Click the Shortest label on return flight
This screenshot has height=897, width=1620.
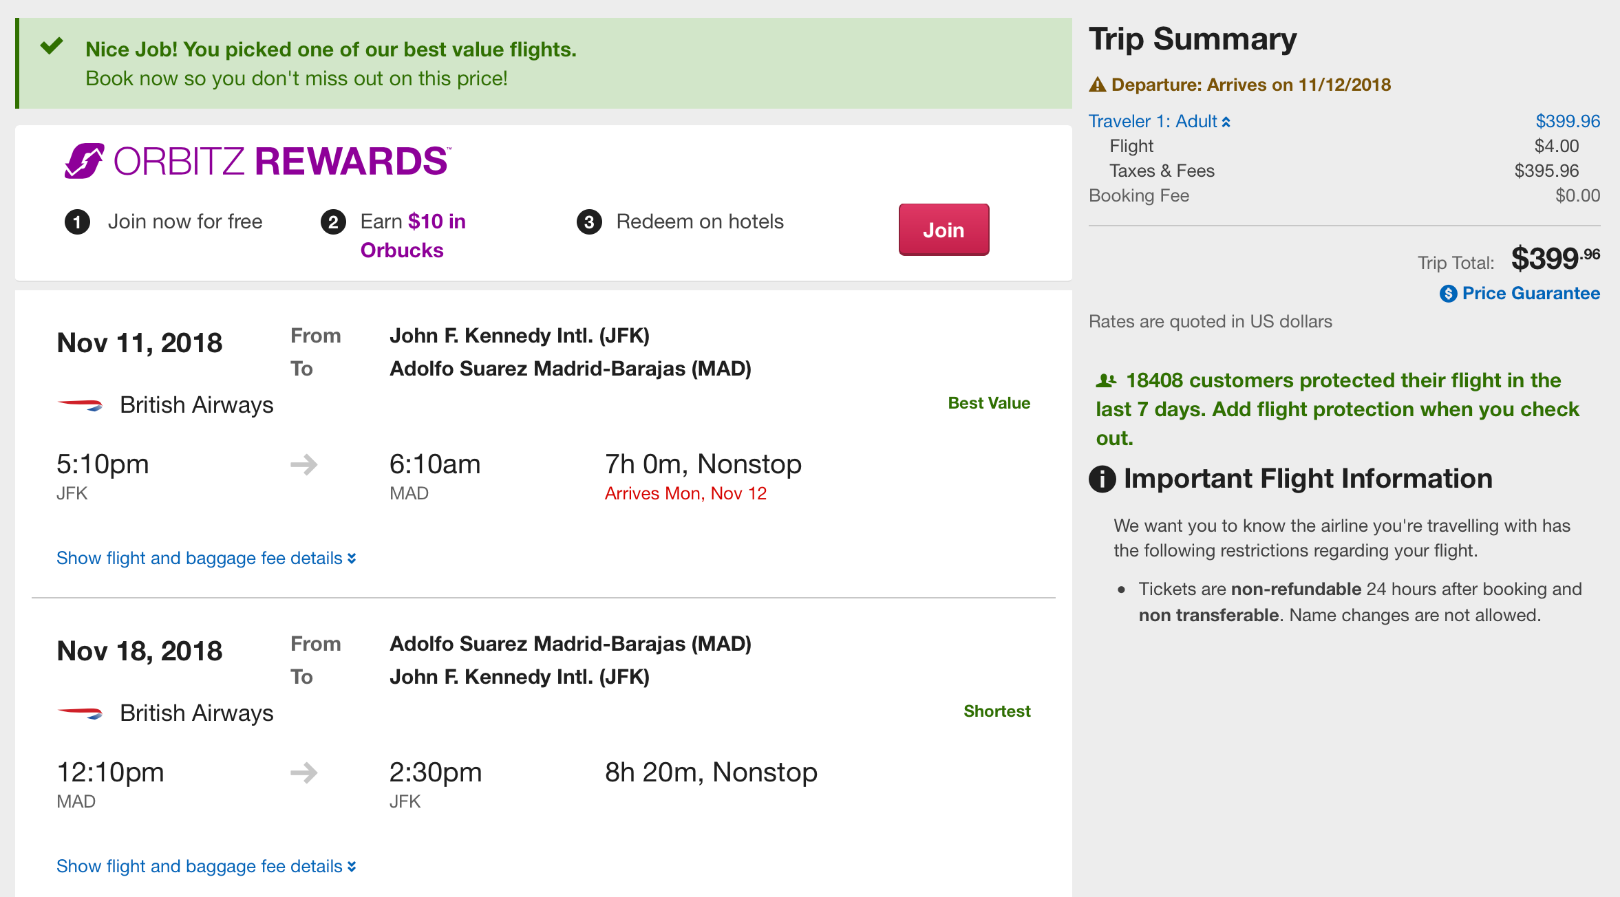click(x=996, y=711)
